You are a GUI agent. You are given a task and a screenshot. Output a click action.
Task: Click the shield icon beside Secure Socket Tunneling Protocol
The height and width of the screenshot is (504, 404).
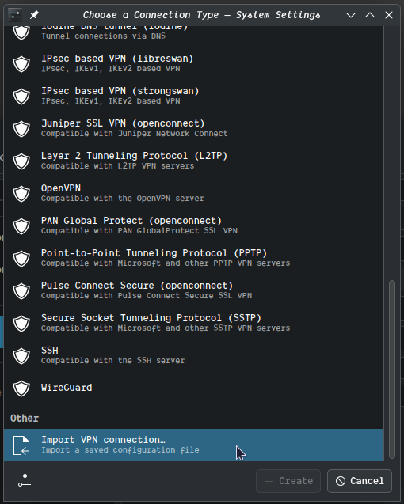21,323
